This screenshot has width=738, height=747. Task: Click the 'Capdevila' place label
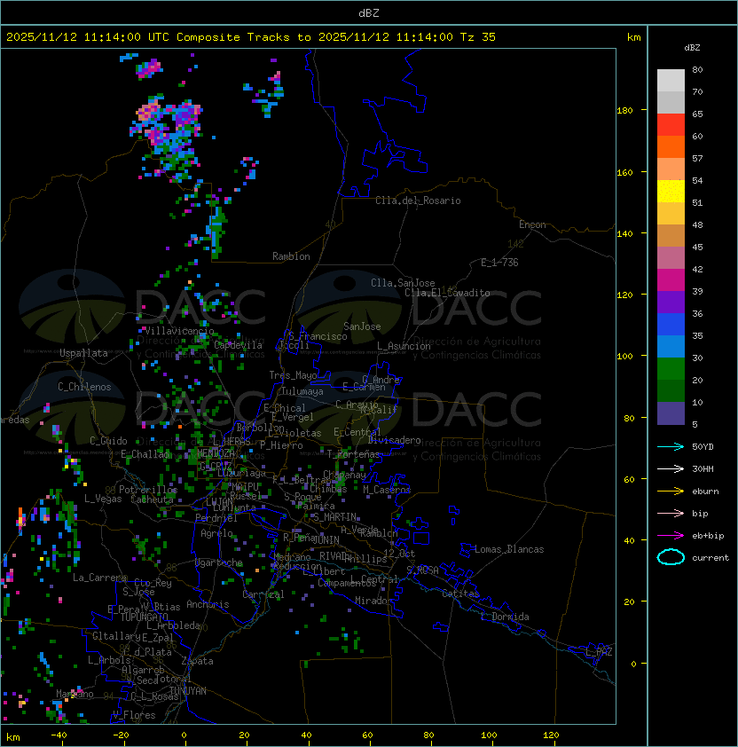coord(239,345)
